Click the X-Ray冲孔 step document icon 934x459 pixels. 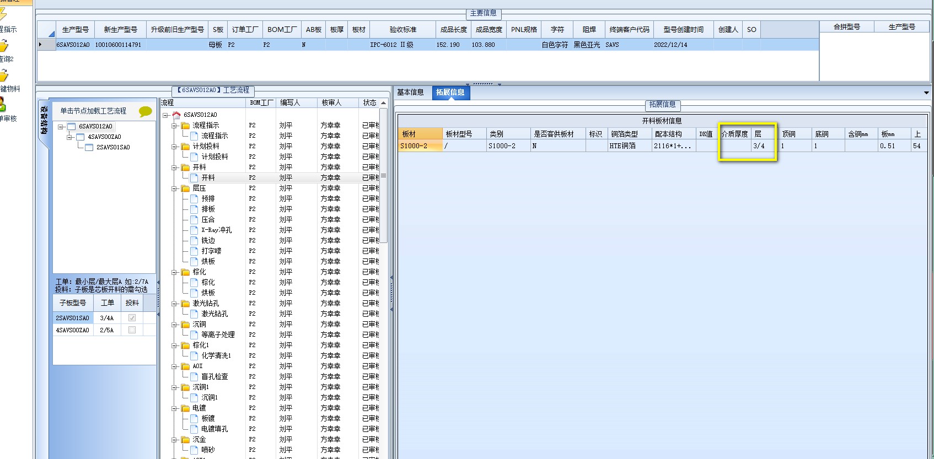coord(194,230)
